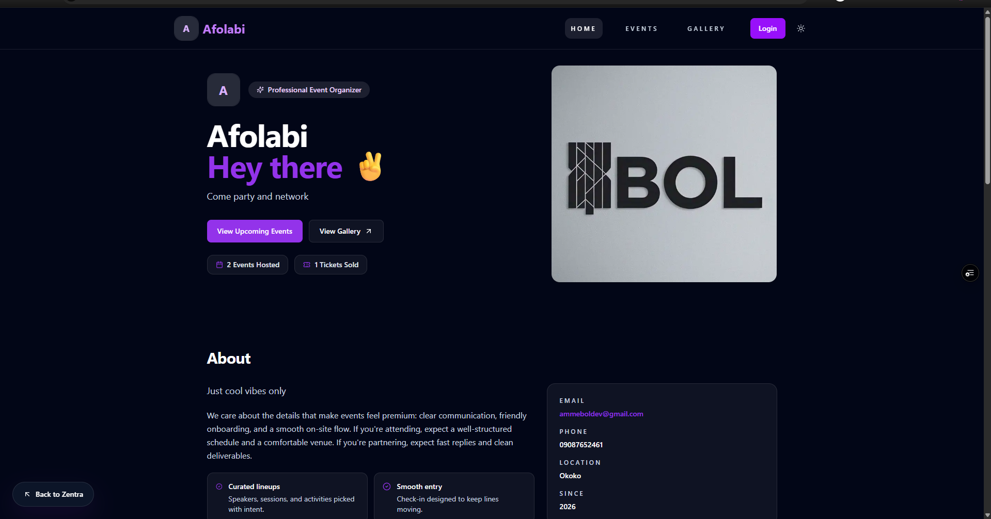Open the floating settings widget on right edge
991x519 pixels.
(970, 273)
